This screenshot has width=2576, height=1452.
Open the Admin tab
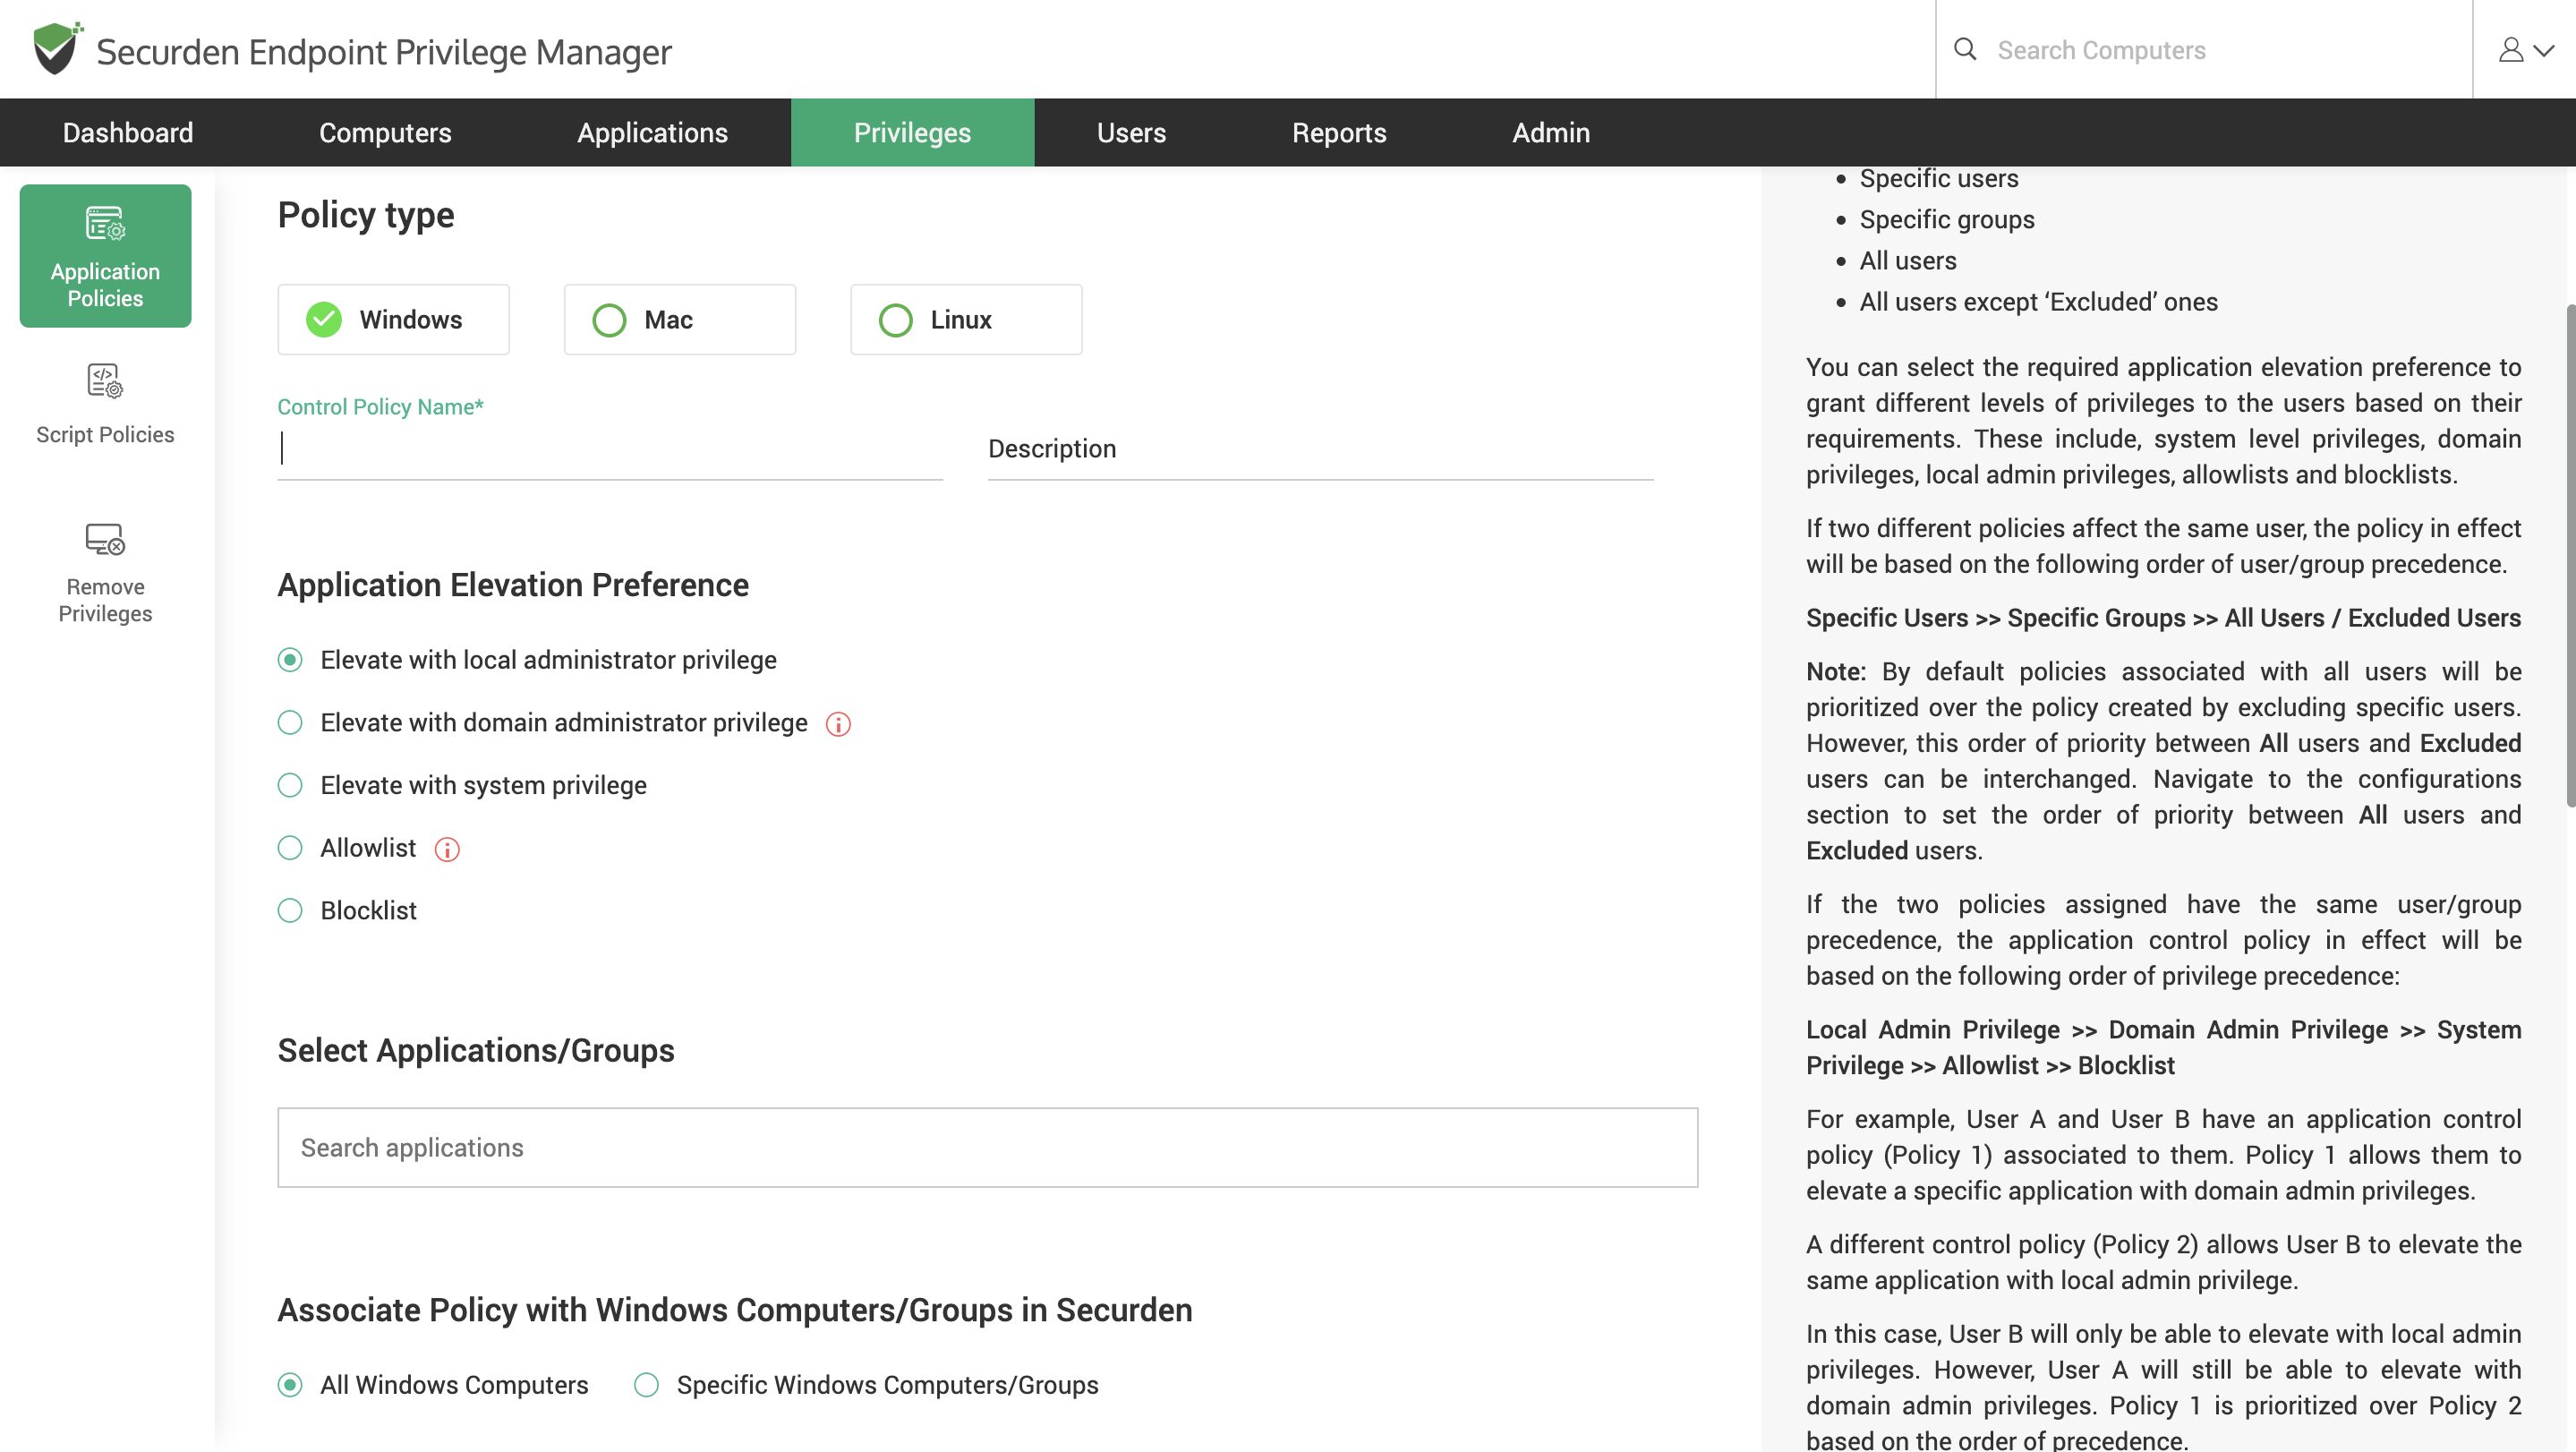[1550, 133]
